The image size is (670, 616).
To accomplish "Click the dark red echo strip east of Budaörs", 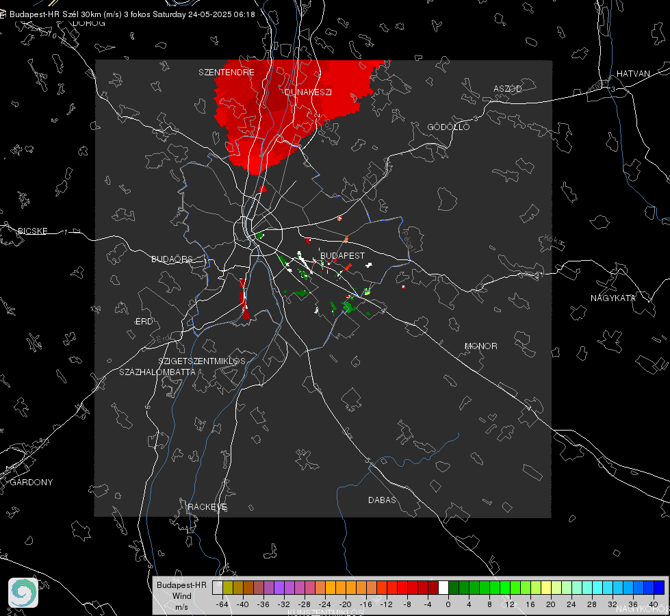I will pos(244,298).
